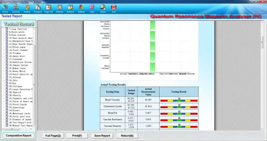
Task: Select 20.Human toxin report
Action: tap(17, 68)
